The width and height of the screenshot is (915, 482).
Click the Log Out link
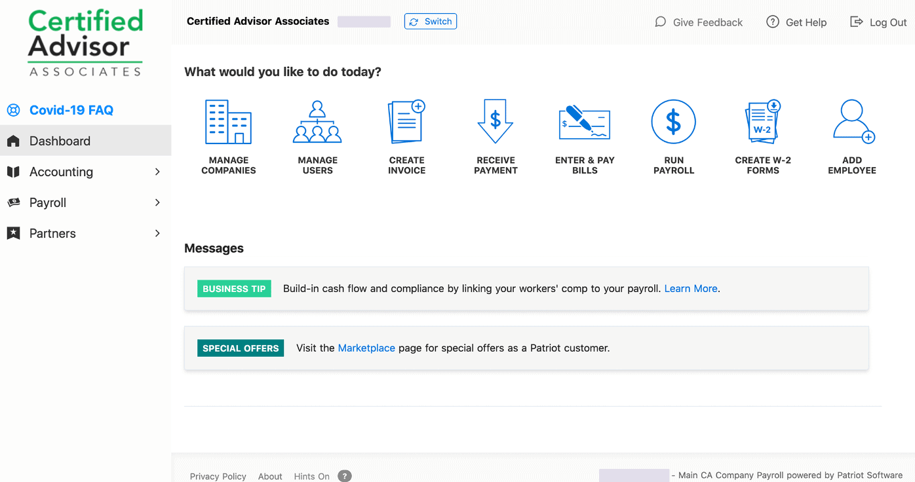(x=888, y=22)
